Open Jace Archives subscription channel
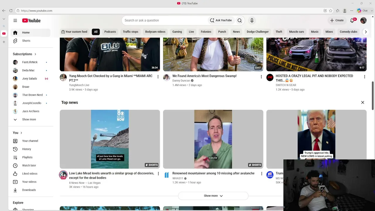The height and width of the screenshot is (211, 375). 31,111
